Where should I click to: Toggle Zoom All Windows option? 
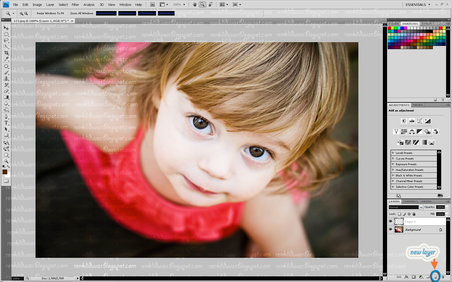82,13
